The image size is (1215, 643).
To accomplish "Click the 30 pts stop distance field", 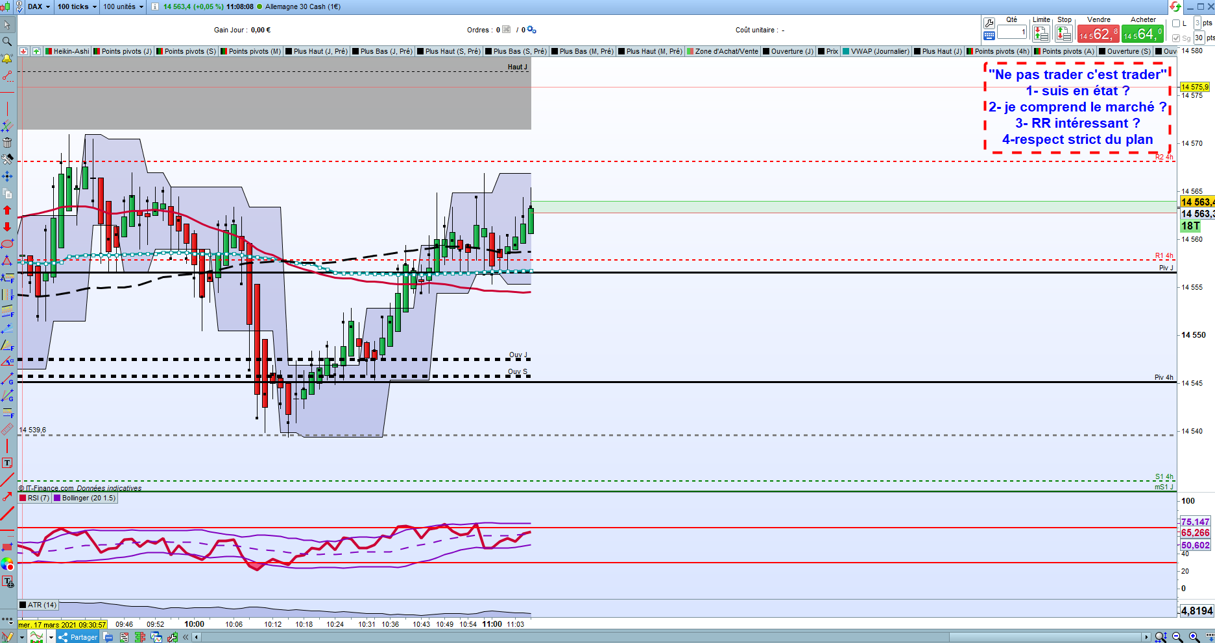I will 1199,38.
